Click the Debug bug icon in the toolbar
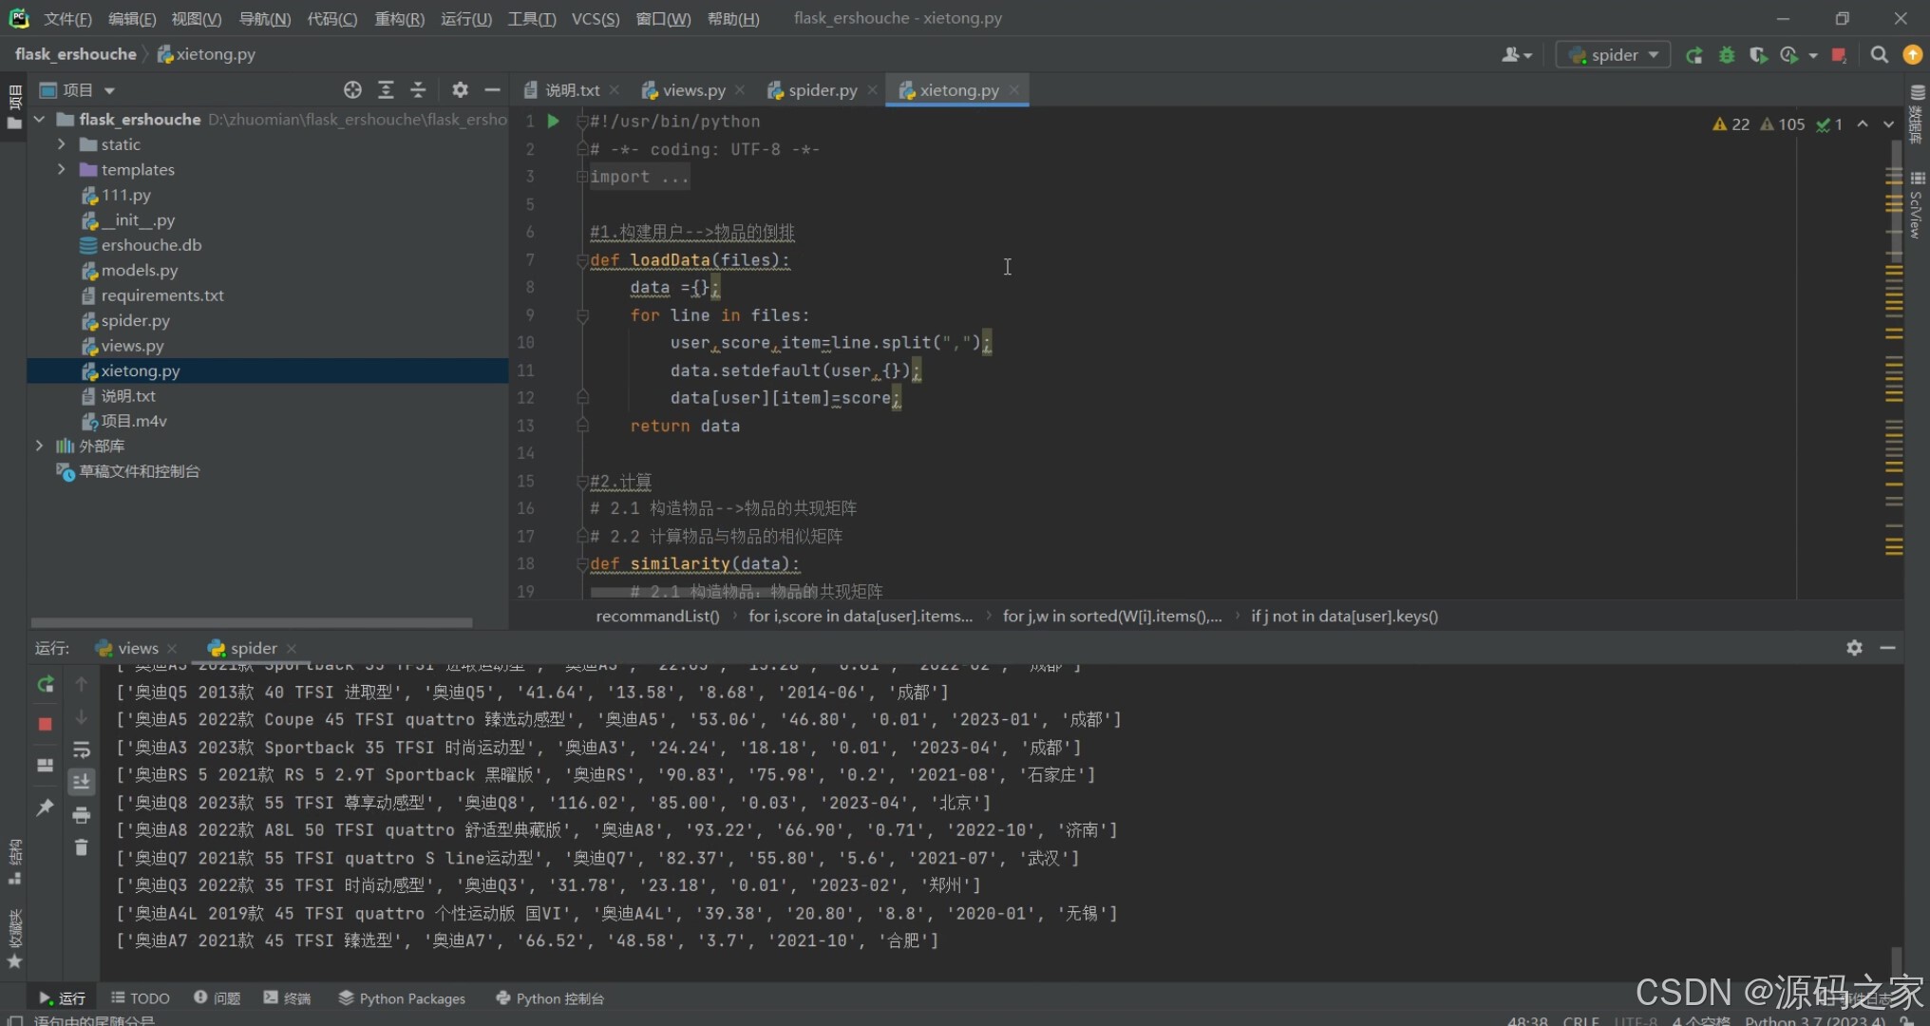 (x=1727, y=55)
